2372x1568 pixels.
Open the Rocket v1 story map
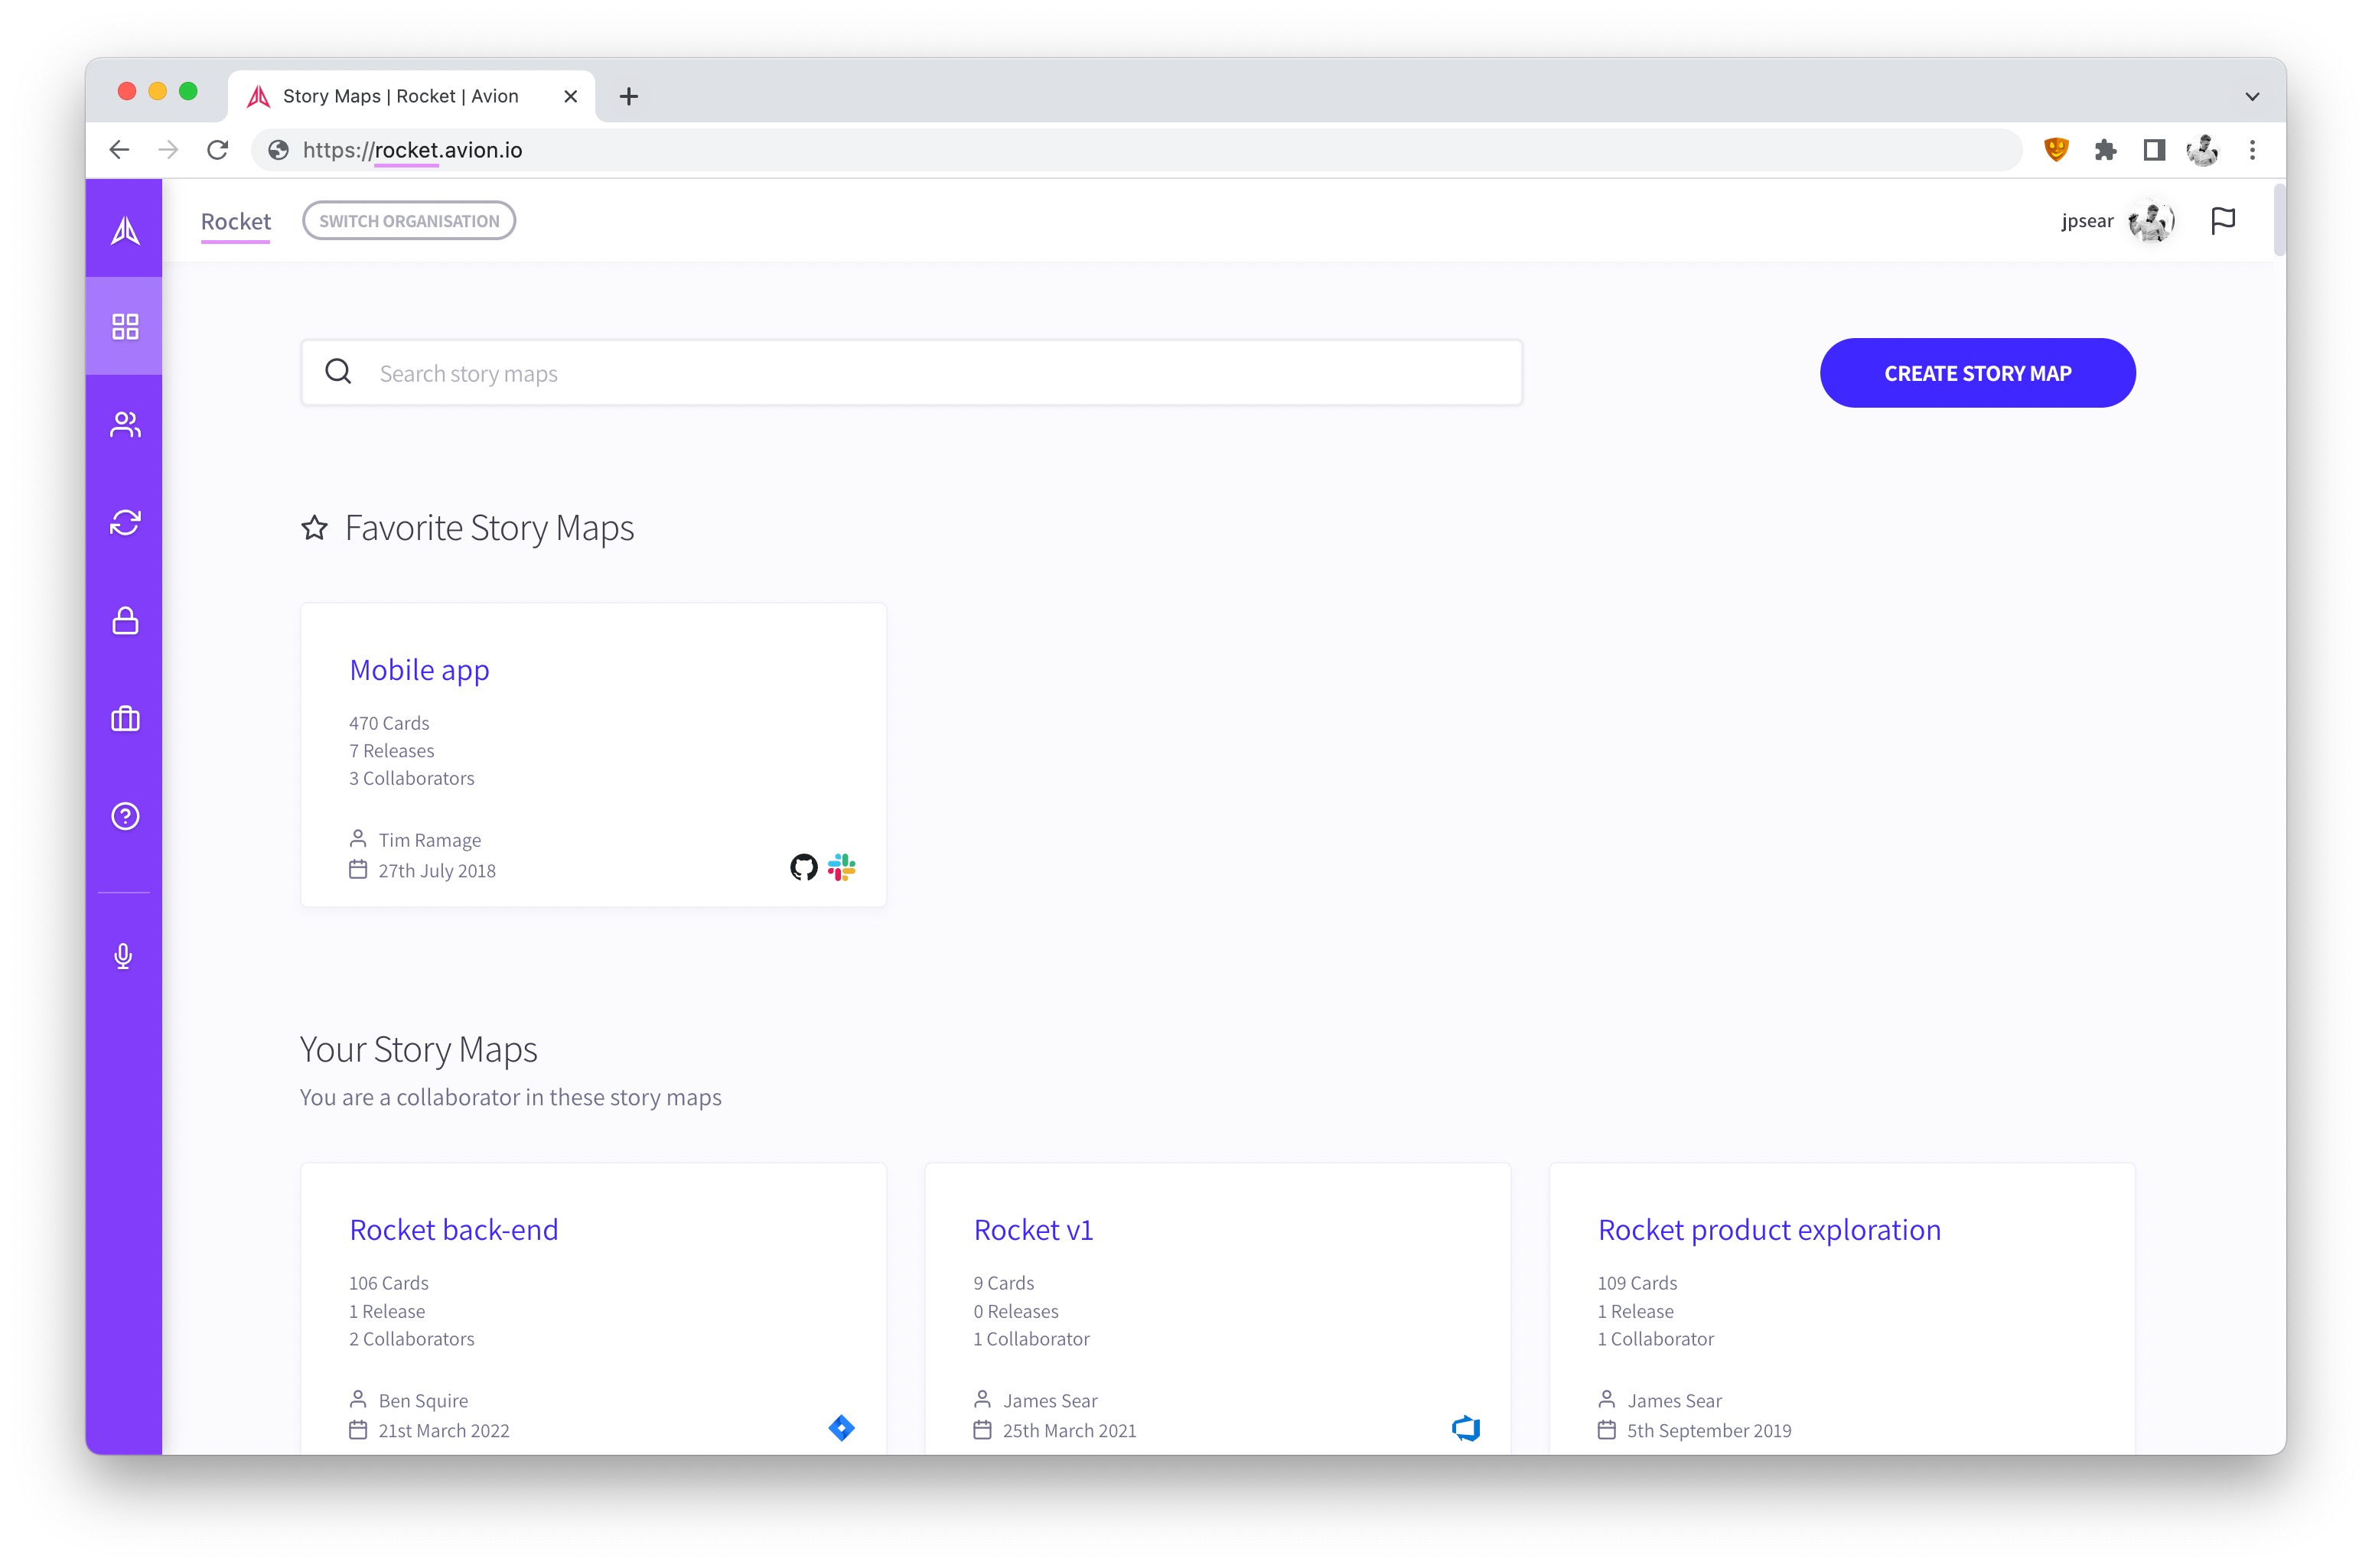(1032, 1230)
